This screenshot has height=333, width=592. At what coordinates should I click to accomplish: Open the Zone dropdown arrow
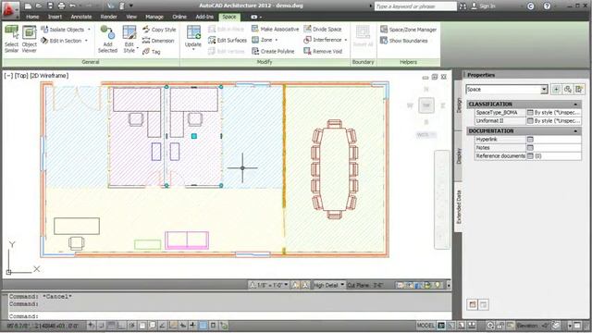tap(277, 40)
